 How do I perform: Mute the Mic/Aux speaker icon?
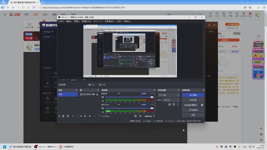tap(102, 108)
